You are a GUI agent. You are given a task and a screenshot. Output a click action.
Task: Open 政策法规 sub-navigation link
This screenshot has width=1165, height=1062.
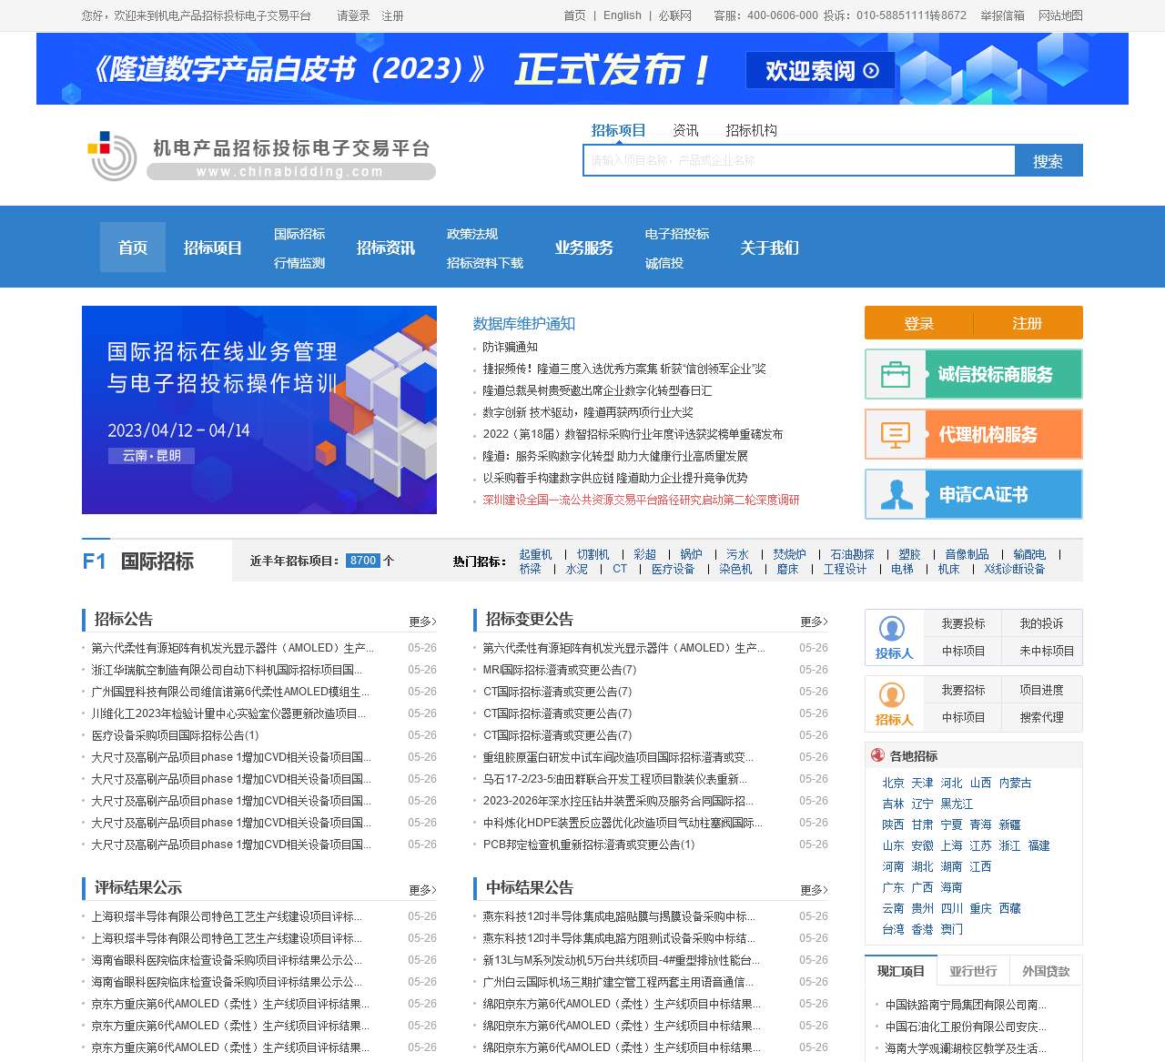click(472, 234)
